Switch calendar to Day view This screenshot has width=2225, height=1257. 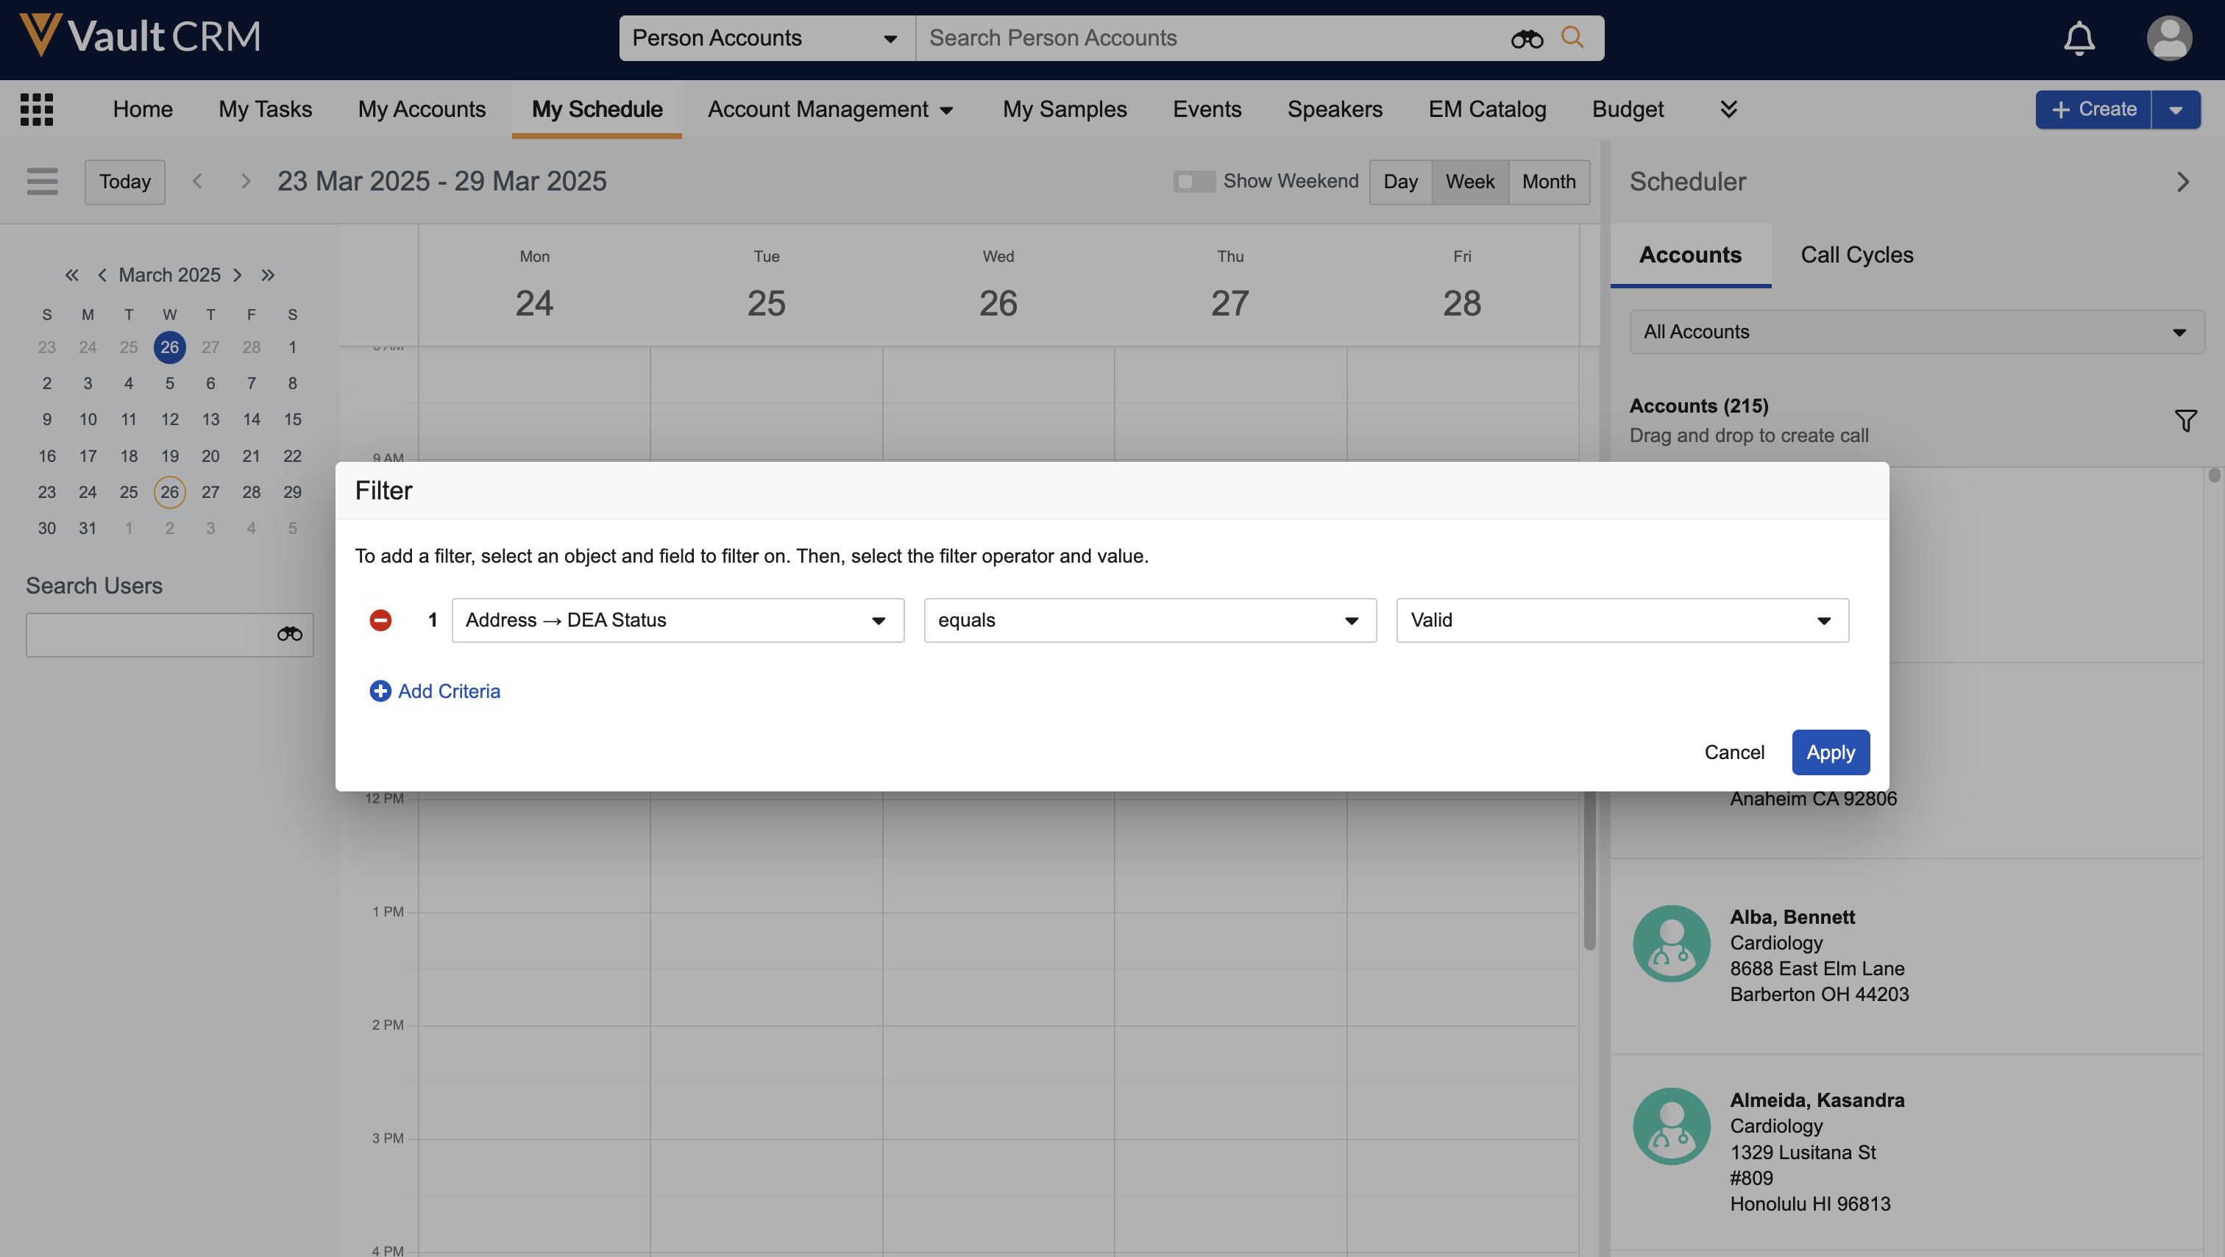coord(1400,181)
